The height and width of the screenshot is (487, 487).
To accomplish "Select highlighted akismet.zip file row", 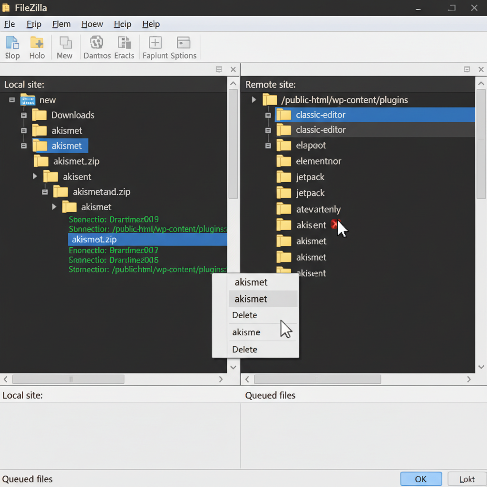I will [x=147, y=240].
